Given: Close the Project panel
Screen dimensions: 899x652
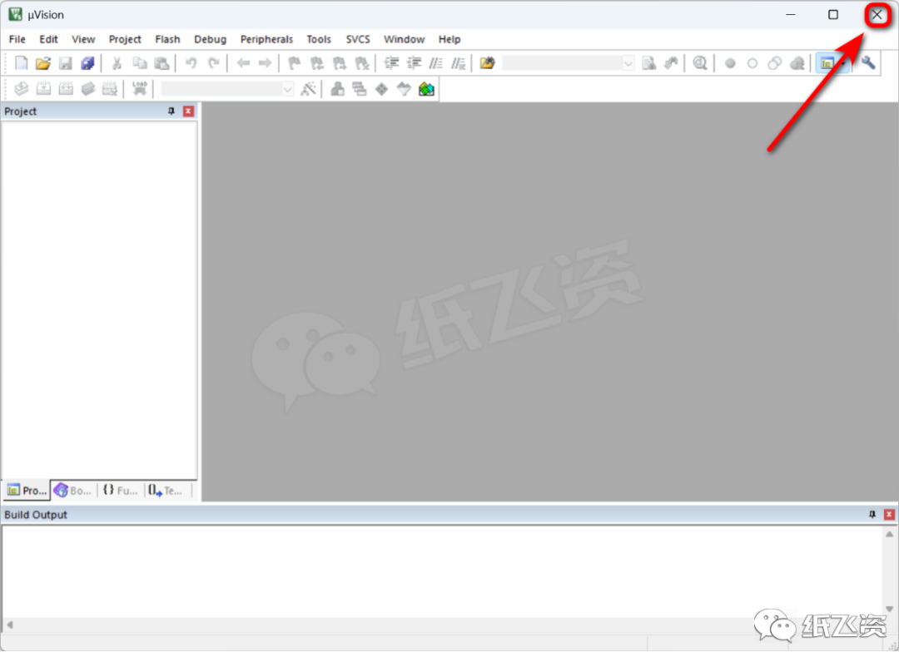Looking at the screenshot, I should 188,111.
